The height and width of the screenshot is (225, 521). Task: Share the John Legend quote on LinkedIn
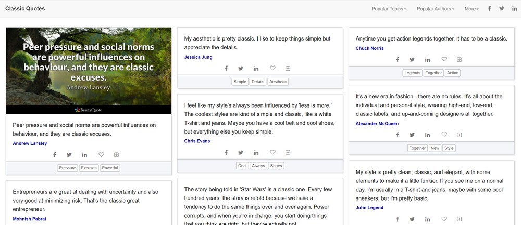427,219
